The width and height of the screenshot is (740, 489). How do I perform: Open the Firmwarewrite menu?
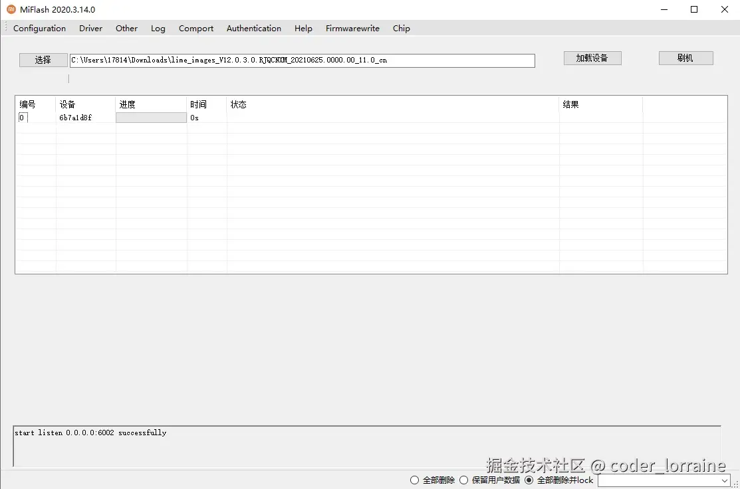(x=352, y=28)
